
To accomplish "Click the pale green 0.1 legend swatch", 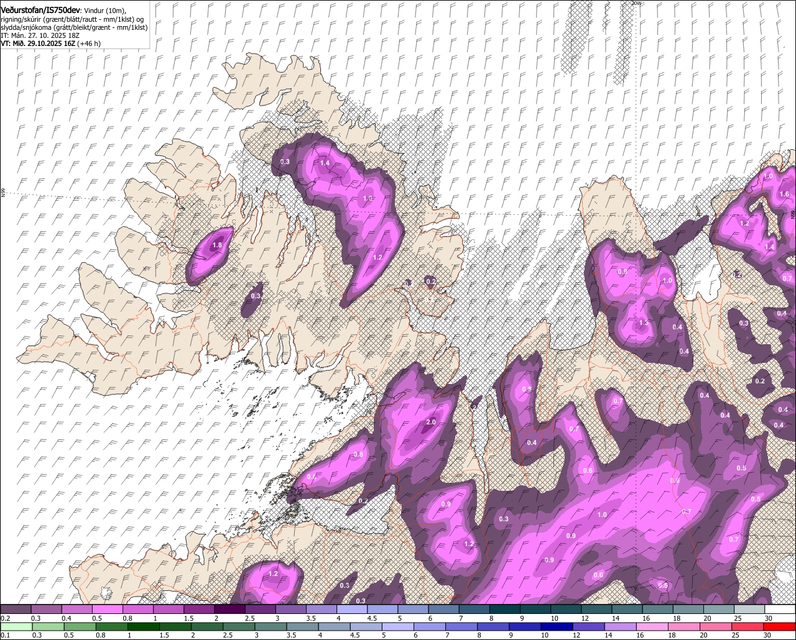I will click(16, 626).
